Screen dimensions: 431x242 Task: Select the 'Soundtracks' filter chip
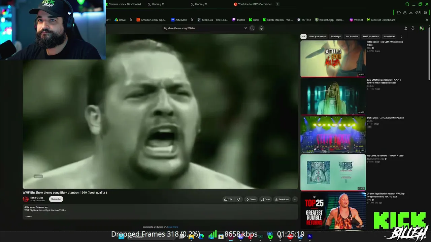(x=389, y=36)
